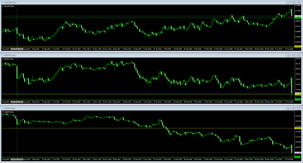Expand one-click trading arrow on NZDUSD chart
Image resolution: width=303 pixels, height=163 pixels.
tap(3, 6)
